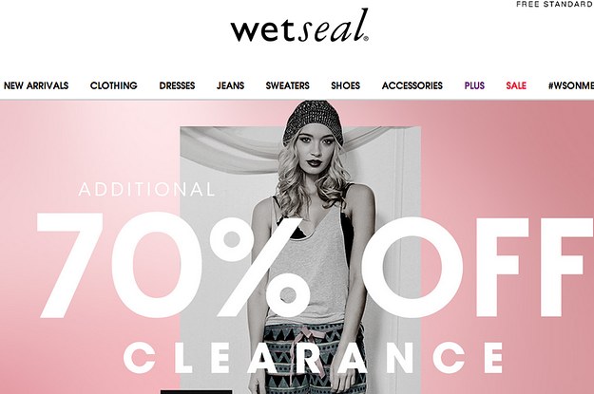Click the Free Standard shipping text
Screen dimensions: 594x394
pyautogui.click(x=555, y=4)
